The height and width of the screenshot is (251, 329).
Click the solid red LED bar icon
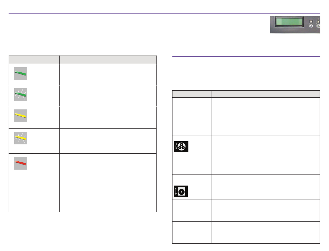(20, 163)
